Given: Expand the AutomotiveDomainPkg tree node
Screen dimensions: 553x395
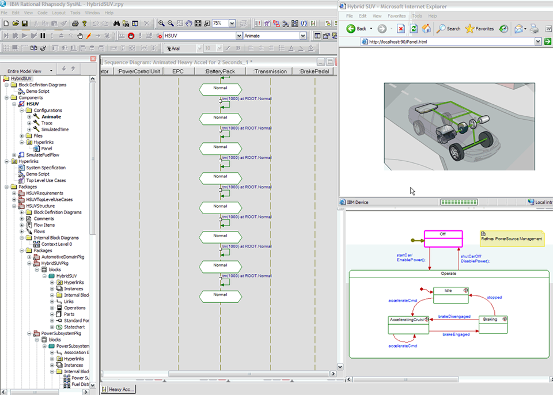Looking at the screenshot, I should click(29, 257).
